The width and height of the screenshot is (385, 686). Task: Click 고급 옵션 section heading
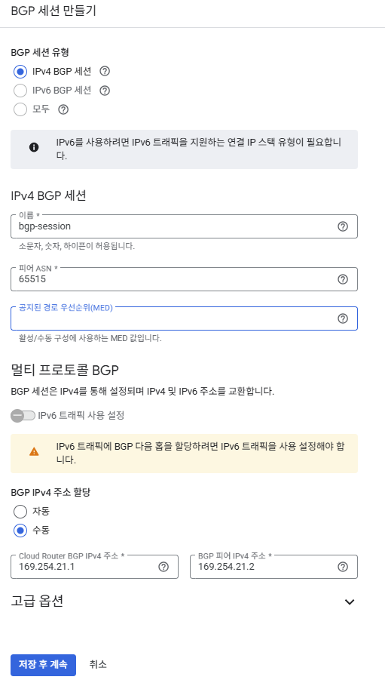pos(37,601)
